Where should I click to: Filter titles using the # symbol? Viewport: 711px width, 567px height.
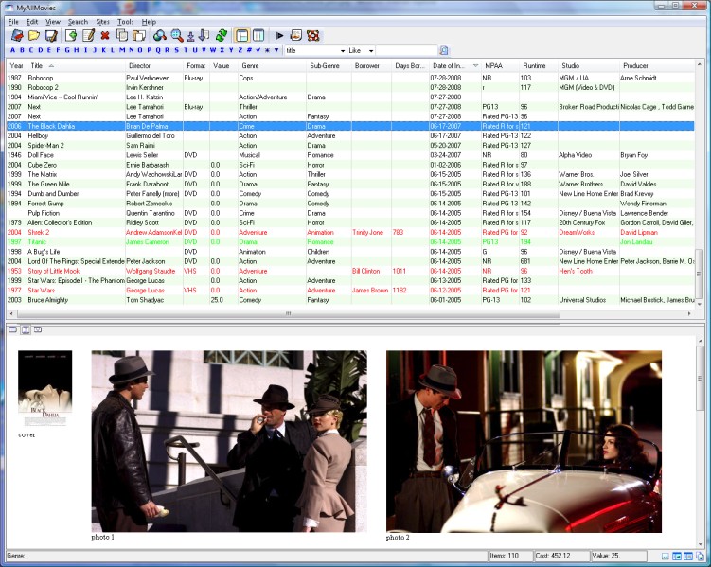point(249,50)
